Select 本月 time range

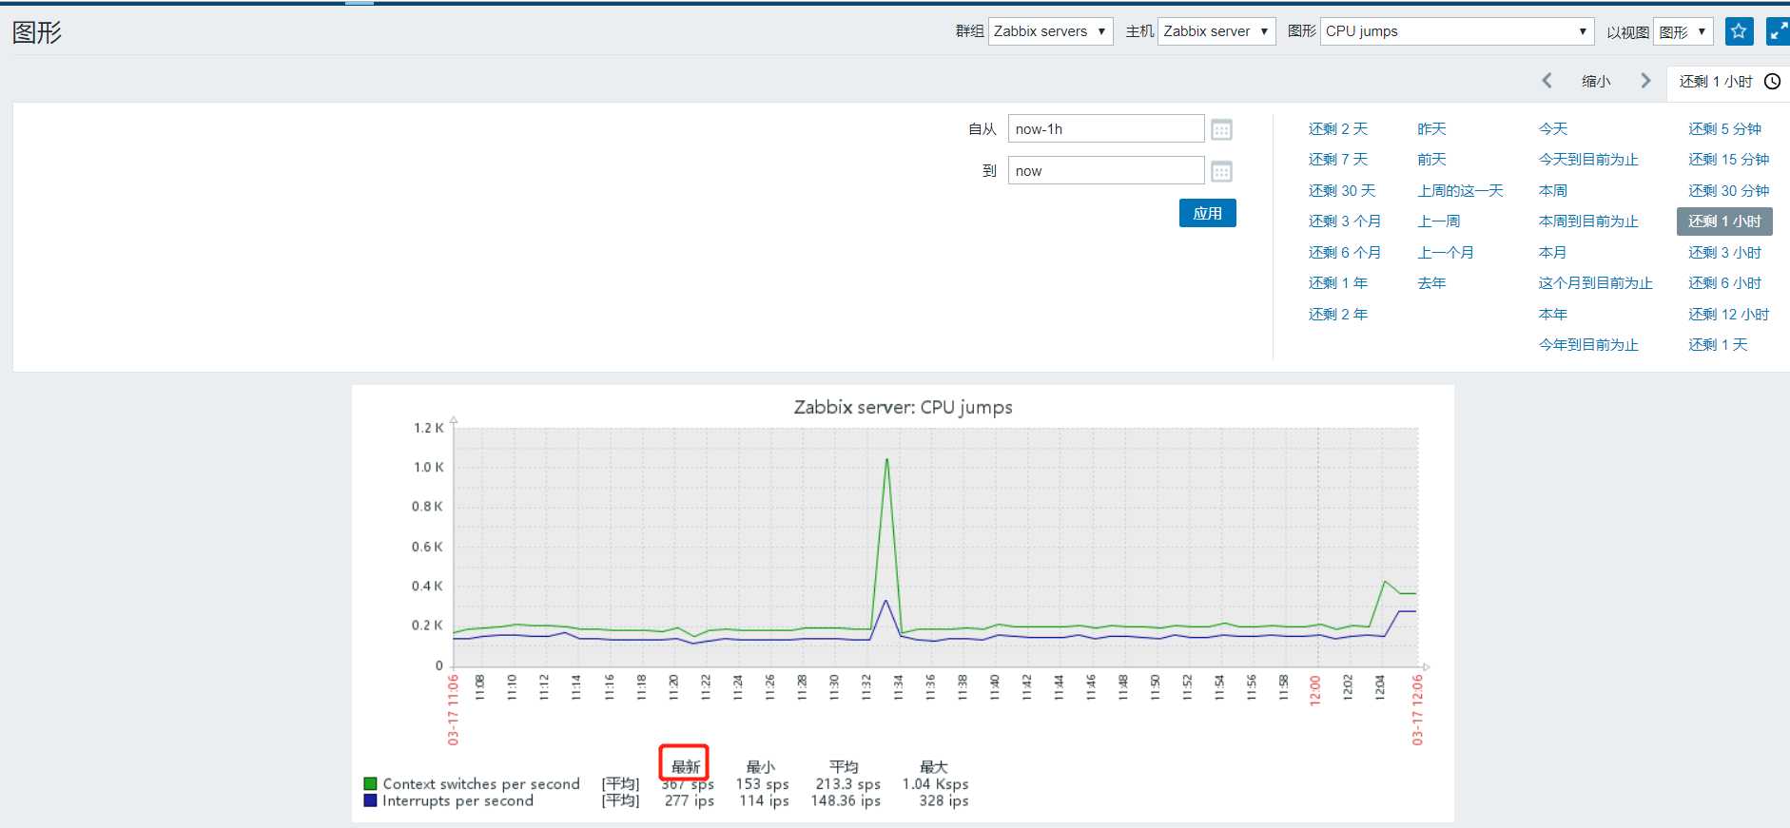coord(1553,253)
